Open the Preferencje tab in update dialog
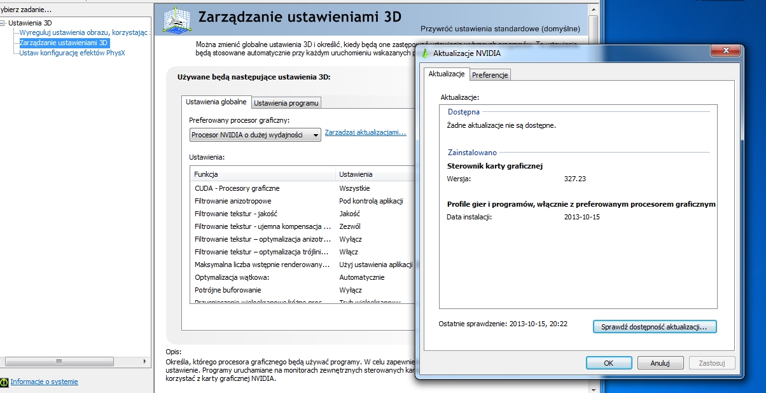The image size is (766, 393). (x=490, y=75)
